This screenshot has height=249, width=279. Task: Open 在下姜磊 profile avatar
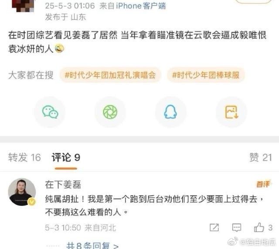(x=22, y=192)
